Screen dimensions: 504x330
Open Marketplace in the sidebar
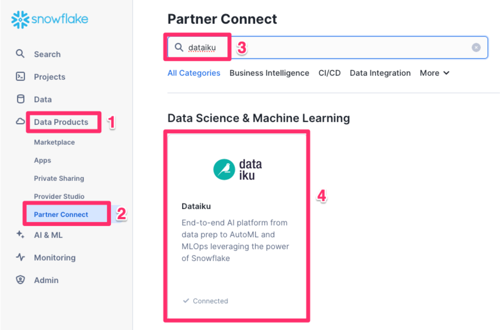click(54, 142)
